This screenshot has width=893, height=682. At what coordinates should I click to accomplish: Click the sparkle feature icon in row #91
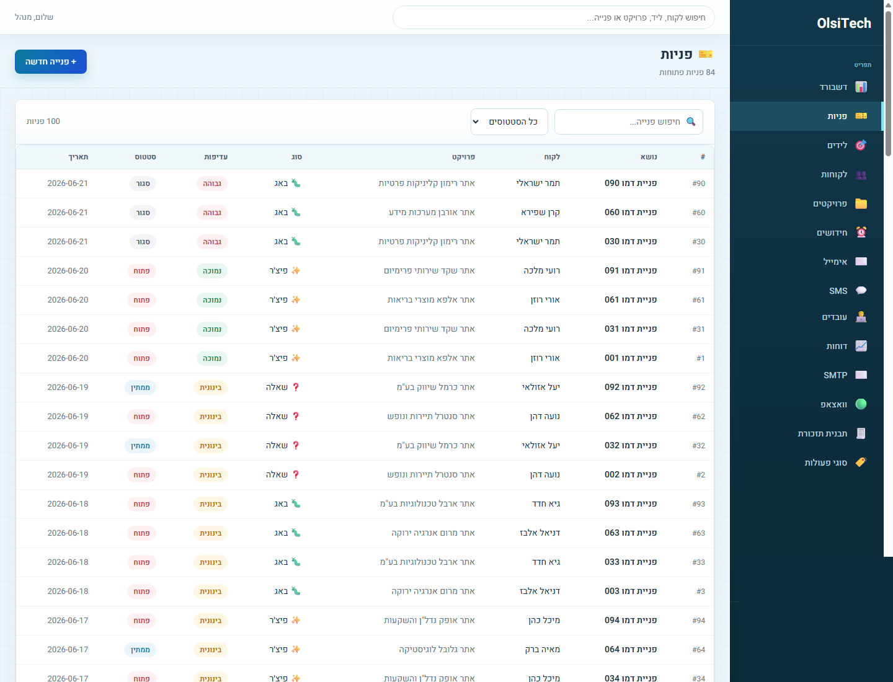click(296, 270)
